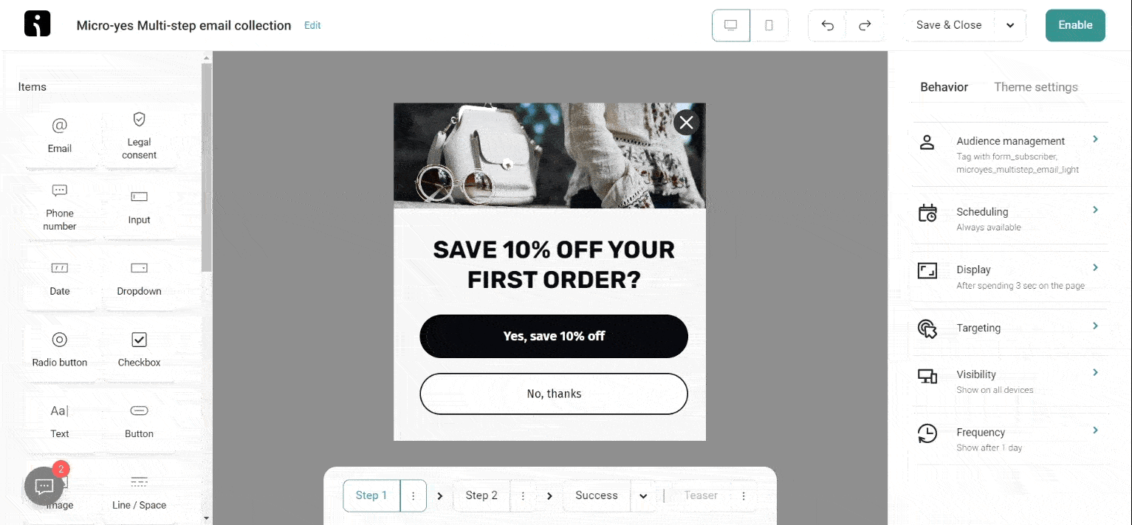
Task: Switch to mobile preview mode
Action: click(769, 25)
